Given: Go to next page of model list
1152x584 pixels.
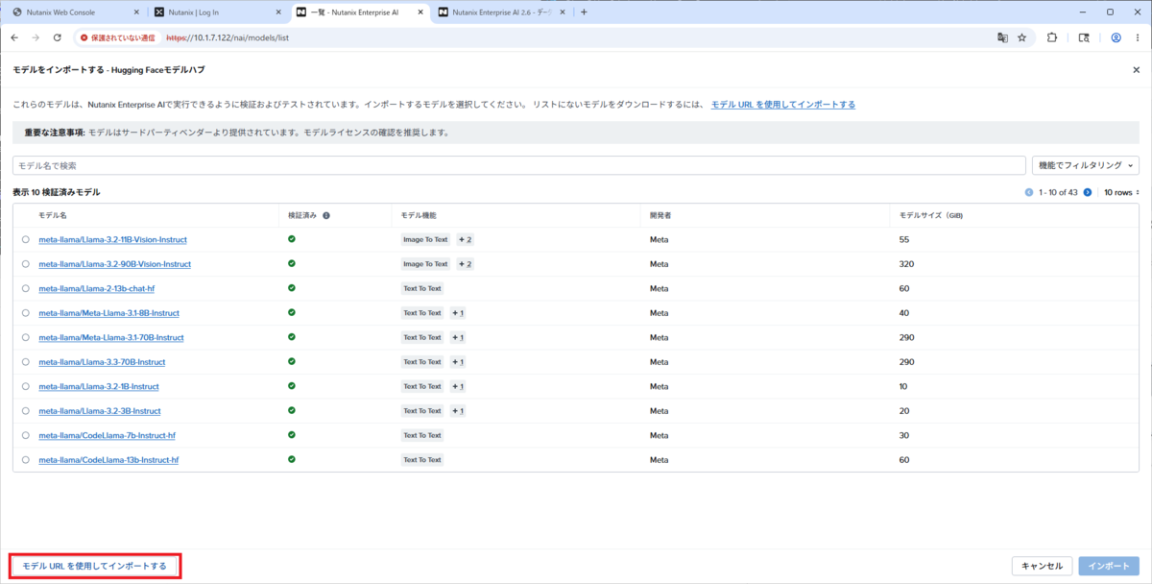Looking at the screenshot, I should 1088,192.
